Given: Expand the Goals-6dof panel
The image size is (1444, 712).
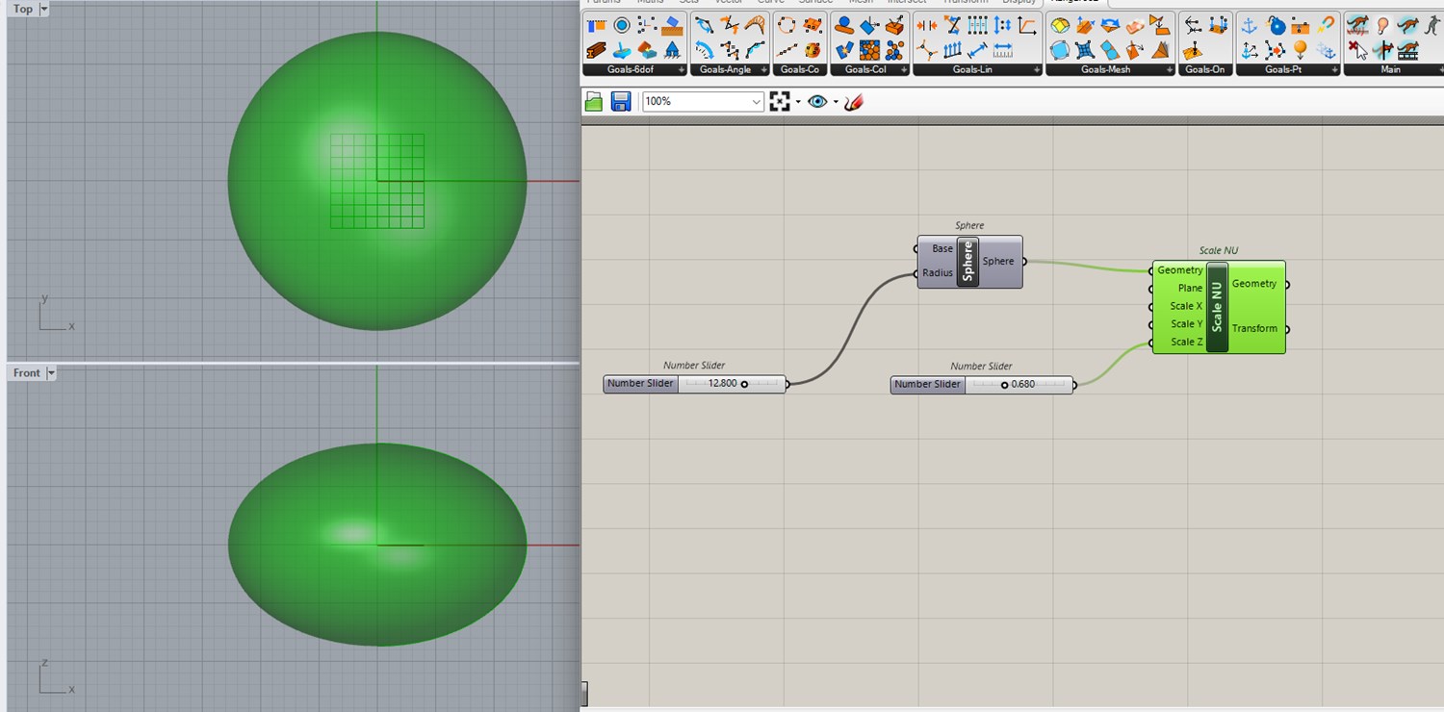Looking at the screenshot, I should [682, 70].
